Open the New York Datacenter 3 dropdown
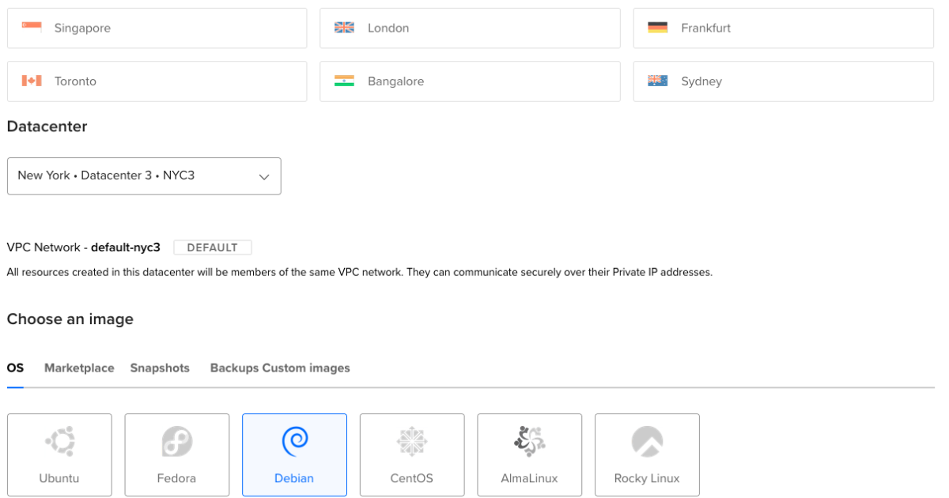Viewport: 949px width, 498px height. [x=144, y=175]
